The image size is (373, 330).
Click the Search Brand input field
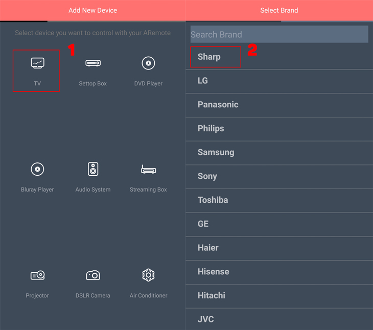point(279,34)
